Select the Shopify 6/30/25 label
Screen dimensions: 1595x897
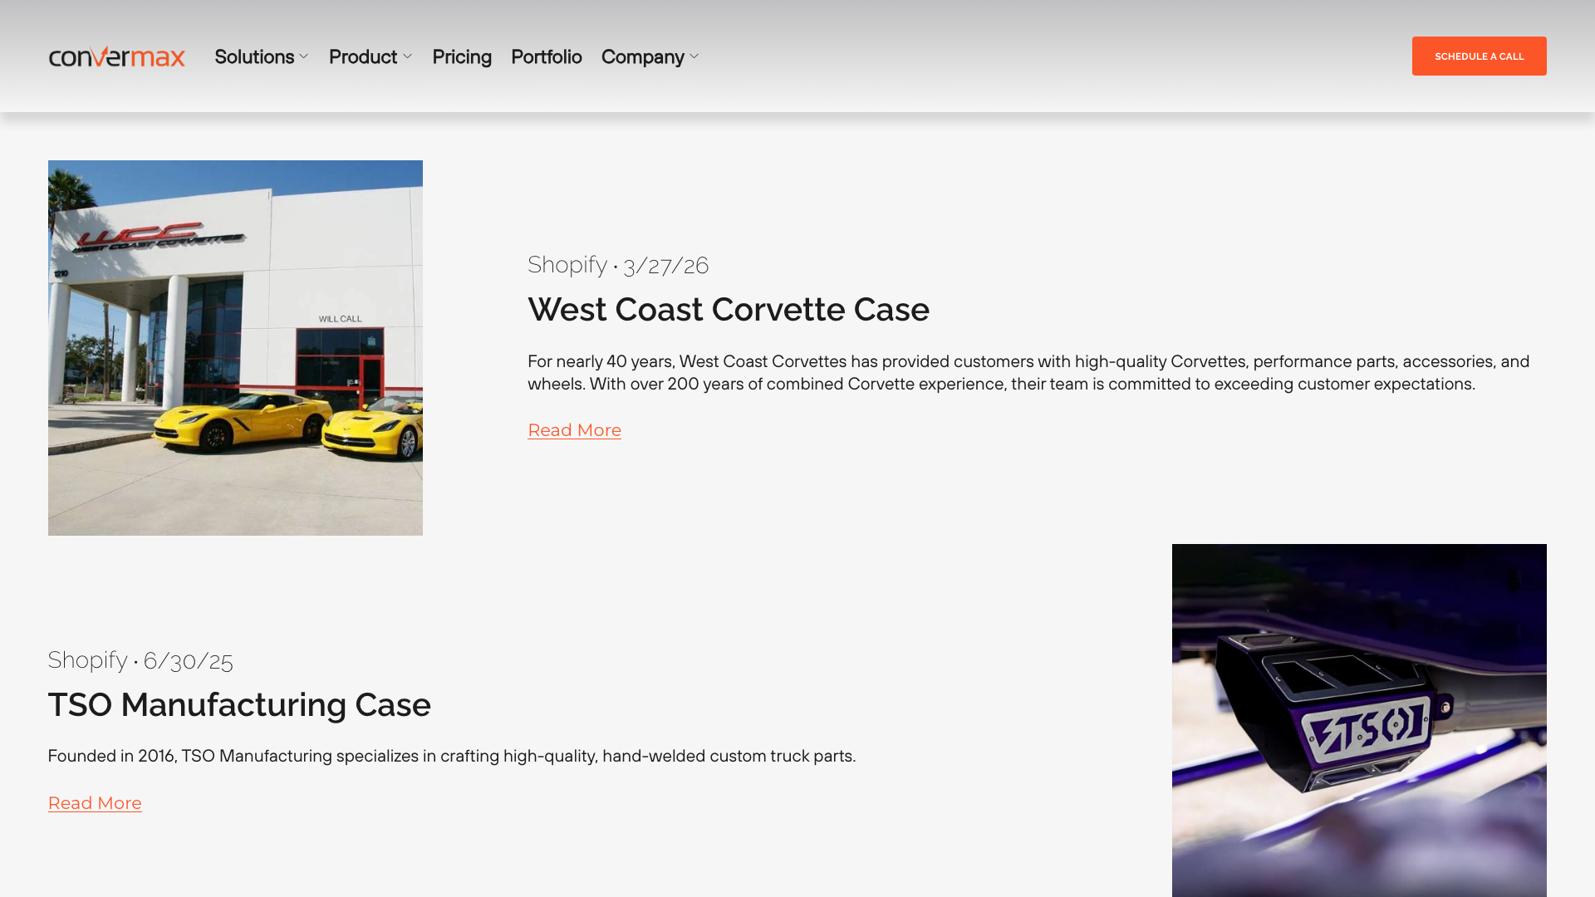click(x=140, y=659)
